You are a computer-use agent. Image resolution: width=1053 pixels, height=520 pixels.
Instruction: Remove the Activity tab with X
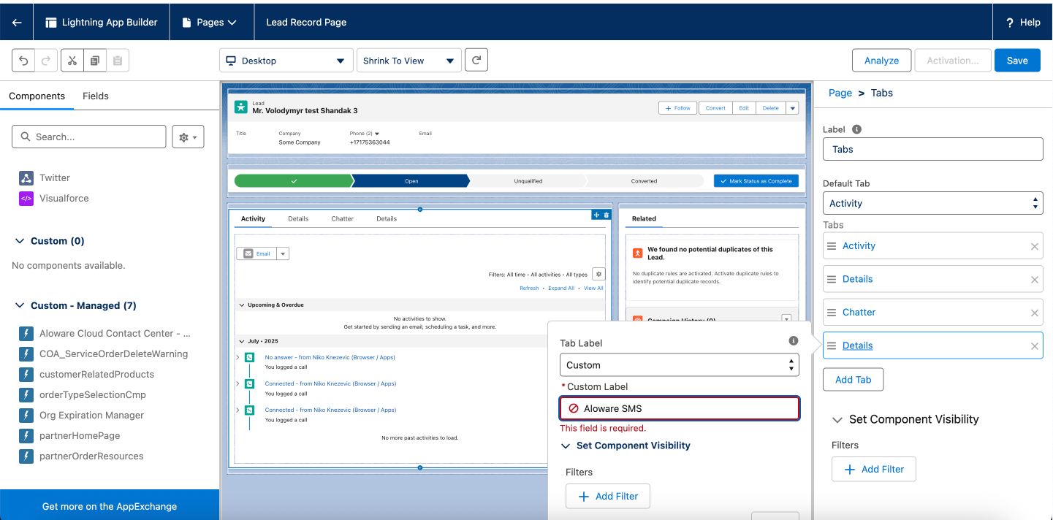pos(1034,247)
